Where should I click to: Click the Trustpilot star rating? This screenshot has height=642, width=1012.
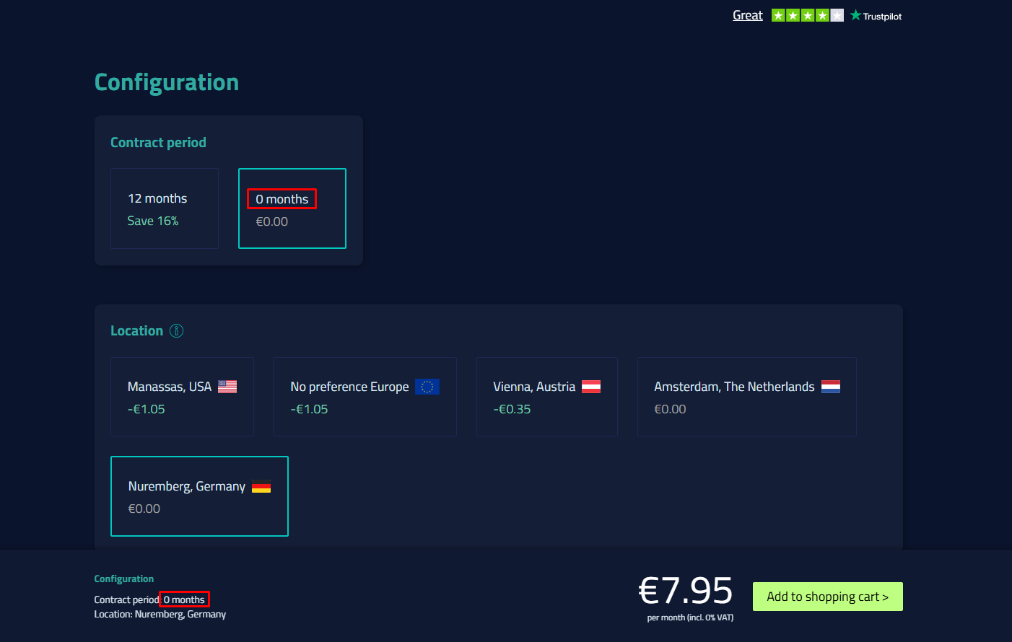click(807, 16)
